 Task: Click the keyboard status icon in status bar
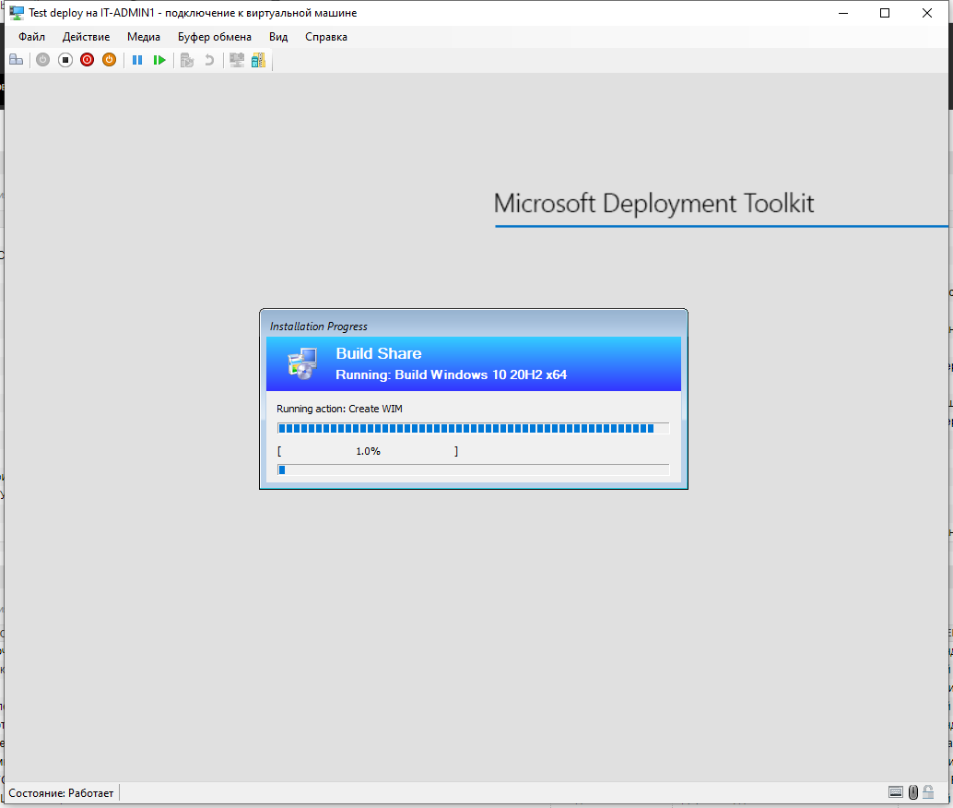click(895, 792)
